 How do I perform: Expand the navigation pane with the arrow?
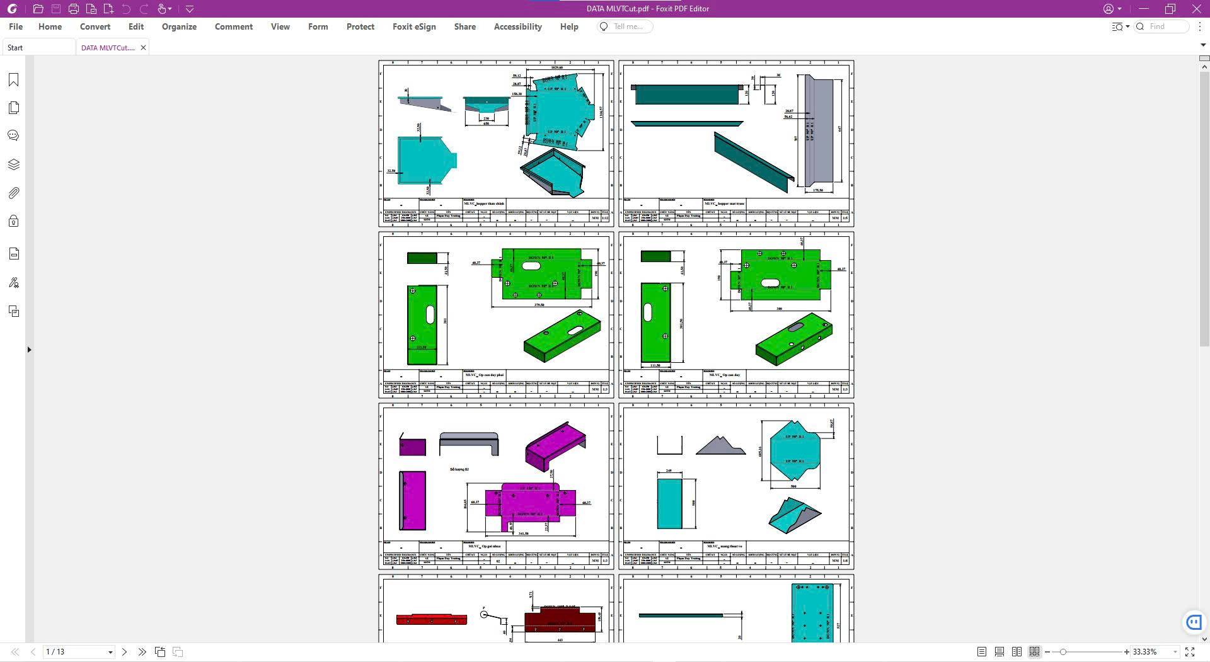[29, 350]
